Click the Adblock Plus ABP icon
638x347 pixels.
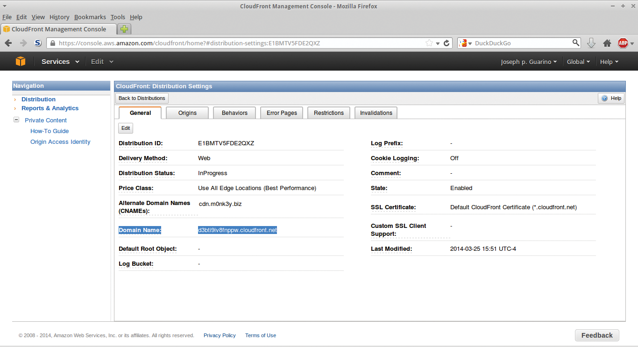623,43
